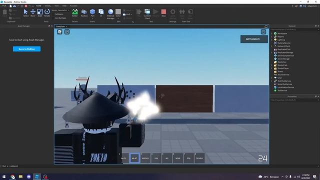The width and height of the screenshot is (320, 180).
Task: Expand the ReplicatedStorage node
Action: [272, 52]
